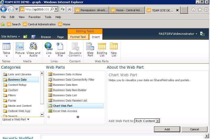Screen dimensions: 211x139
Task: Switch to Home - Central Ad... browser tab
Action: [x=127, y=10]
